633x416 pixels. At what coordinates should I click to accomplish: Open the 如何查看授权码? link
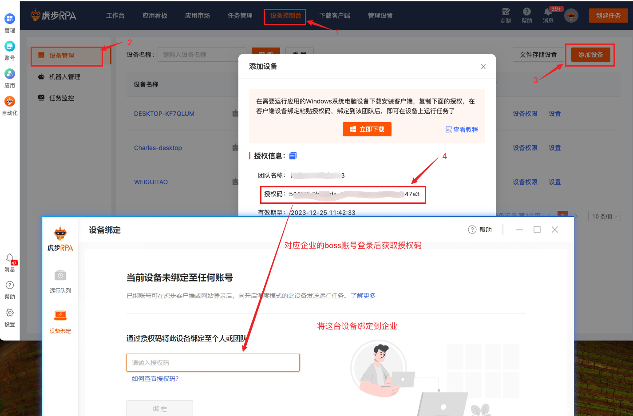tap(155, 379)
